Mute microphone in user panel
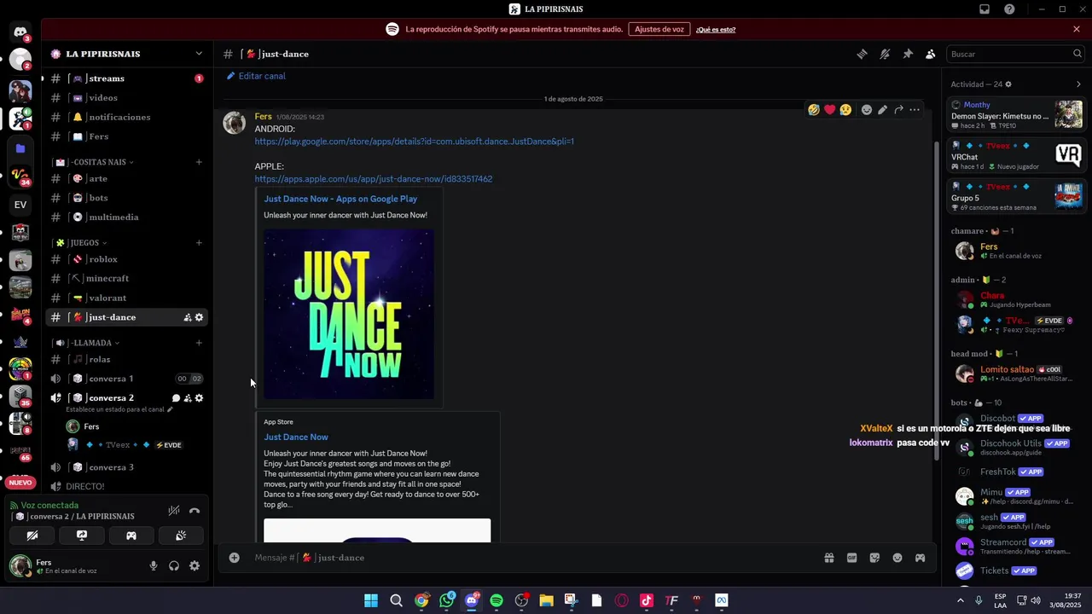Image resolution: width=1092 pixels, height=614 pixels. [154, 565]
